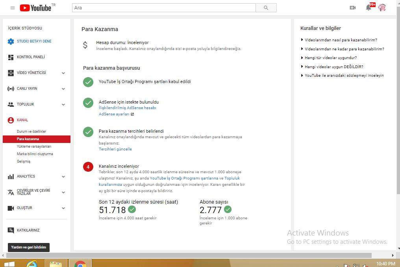The height and width of the screenshot is (267, 400).
Task: Expand the Analytics section
Action: 63,177
